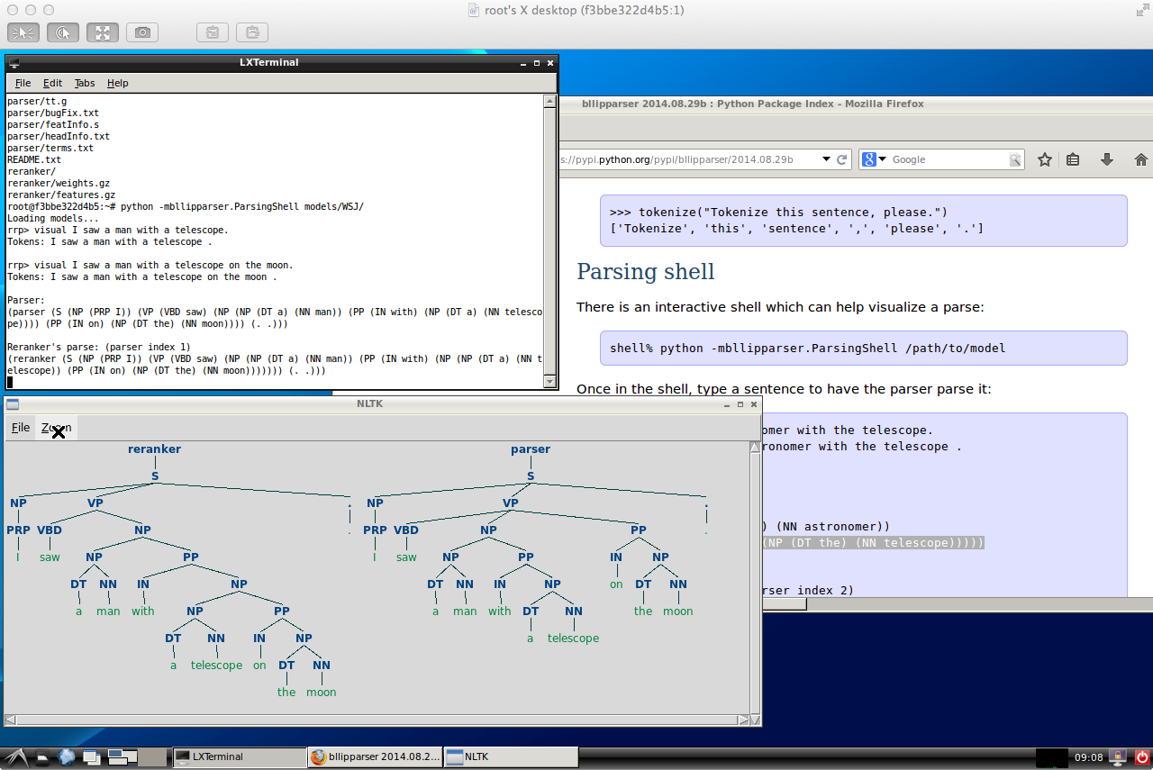
Task: Open the NLTK window Zoom menu
Action: [56, 428]
